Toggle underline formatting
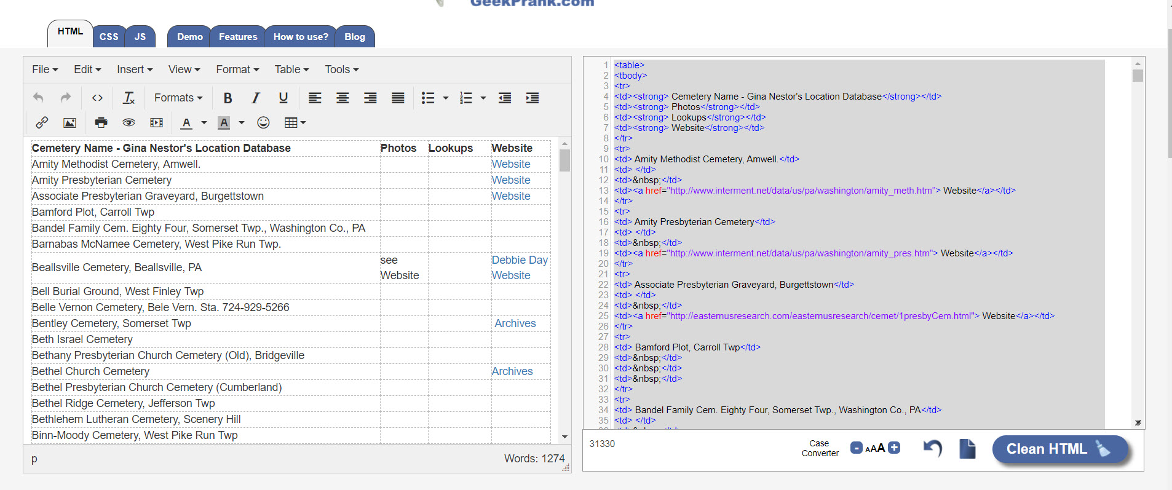The width and height of the screenshot is (1172, 490). (x=283, y=98)
